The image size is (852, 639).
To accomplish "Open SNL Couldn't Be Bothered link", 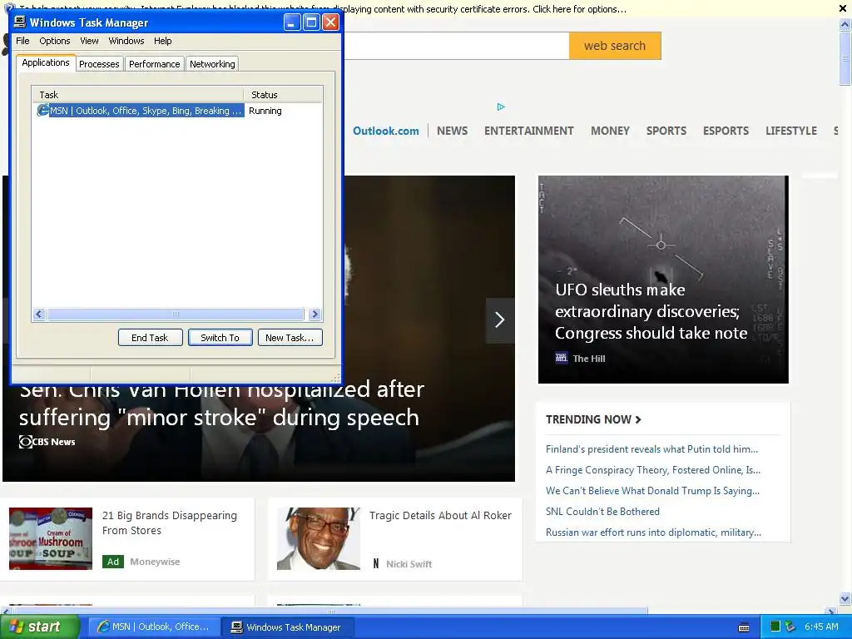I will pyautogui.click(x=602, y=512).
